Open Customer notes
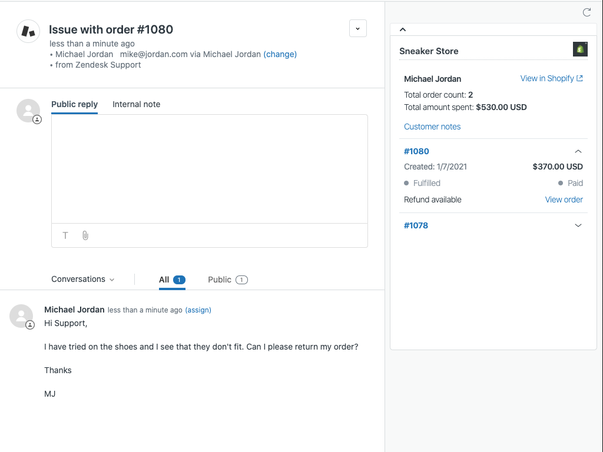The height and width of the screenshot is (452, 603). pyautogui.click(x=432, y=127)
